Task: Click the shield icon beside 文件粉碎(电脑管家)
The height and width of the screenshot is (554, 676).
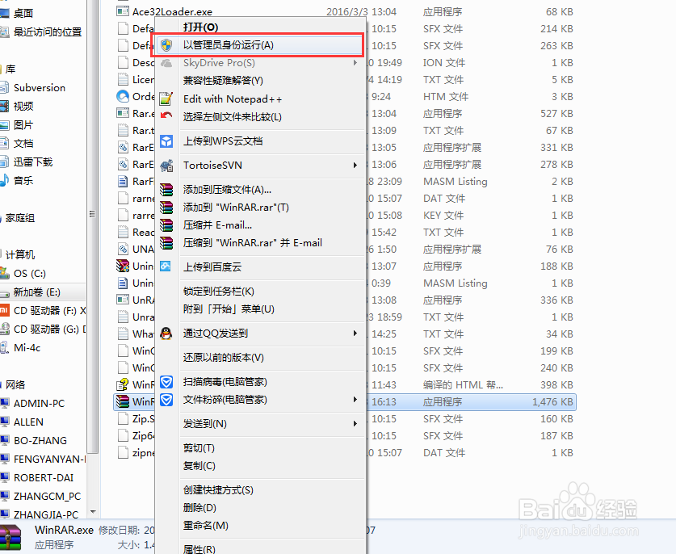Action: [x=166, y=400]
